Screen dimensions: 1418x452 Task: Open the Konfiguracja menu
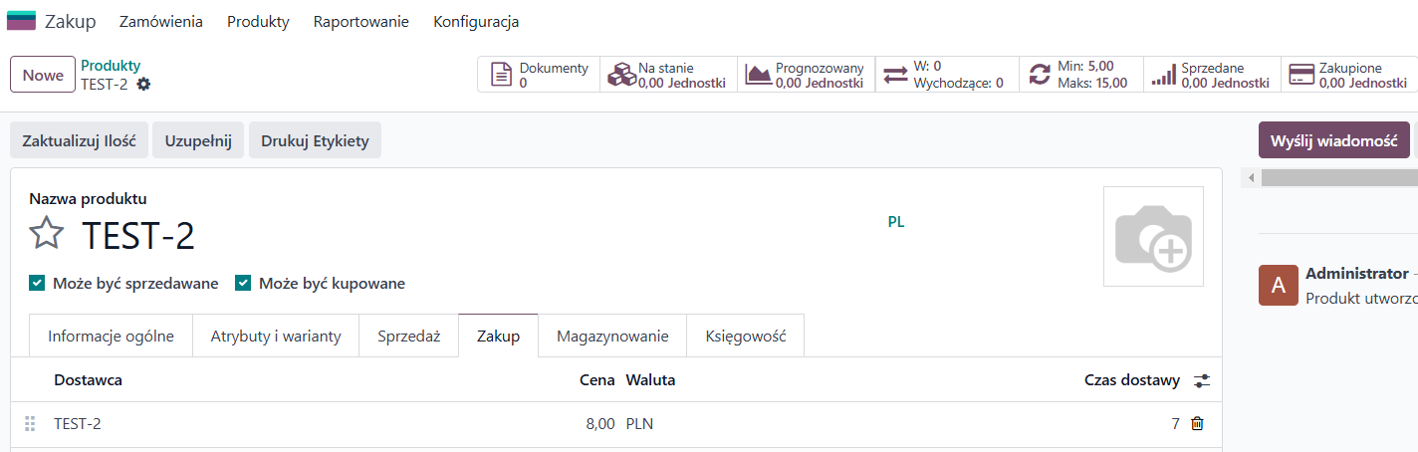pos(476,22)
